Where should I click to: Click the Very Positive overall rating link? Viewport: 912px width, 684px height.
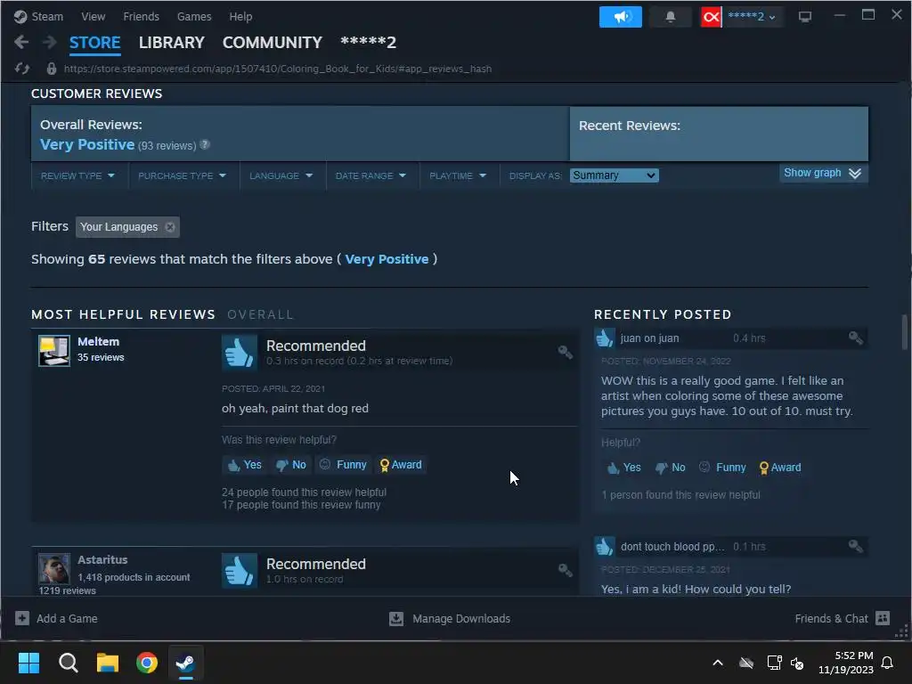[x=87, y=144]
